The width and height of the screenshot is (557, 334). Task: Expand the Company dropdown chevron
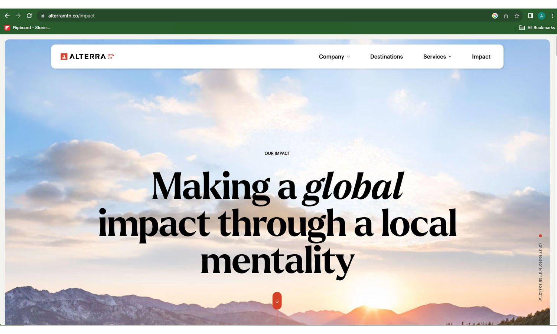pos(348,57)
